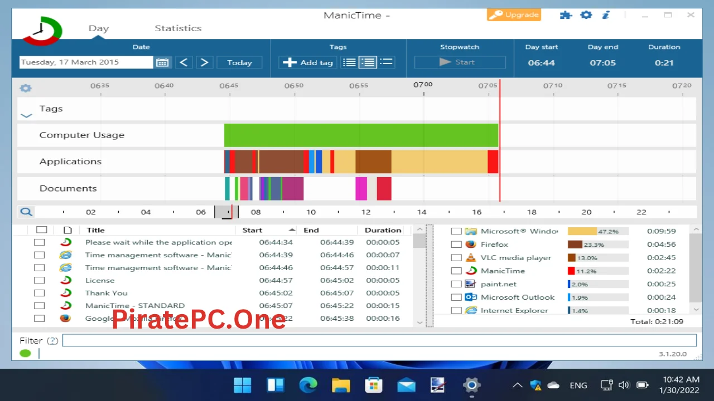Screen dimensions: 714x401
Task: Select the first tag list view icon
Action: pyautogui.click(x=349, y=62)
